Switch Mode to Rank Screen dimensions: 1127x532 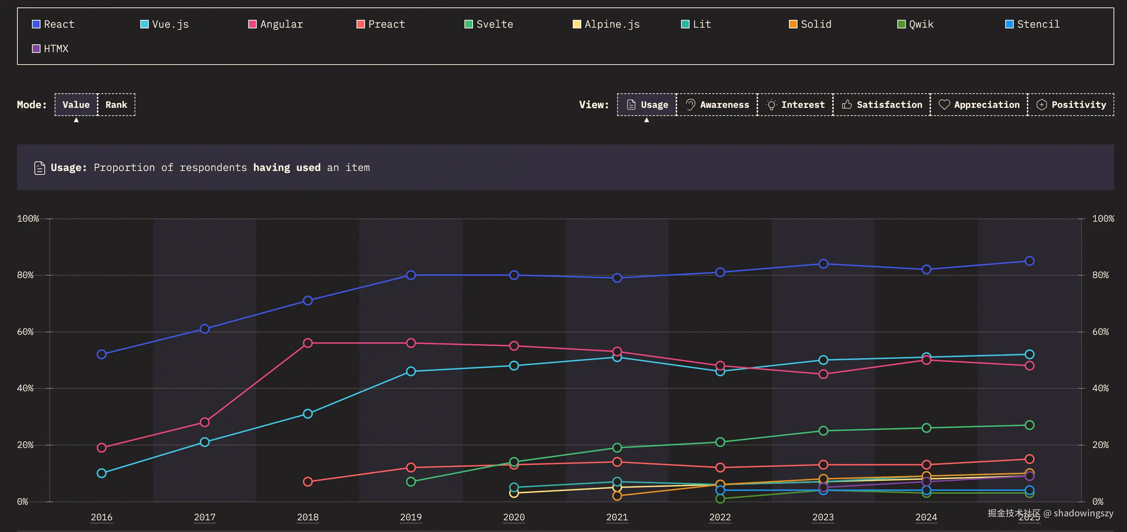pyautogui.click(x=116, y=105)
